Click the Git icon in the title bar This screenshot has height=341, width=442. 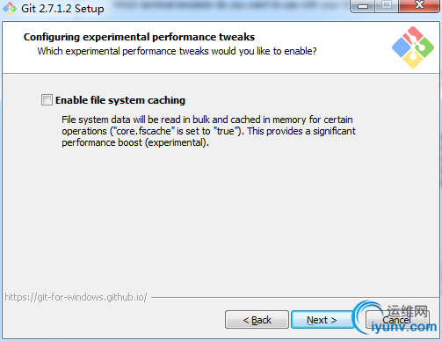click(10, 9)
